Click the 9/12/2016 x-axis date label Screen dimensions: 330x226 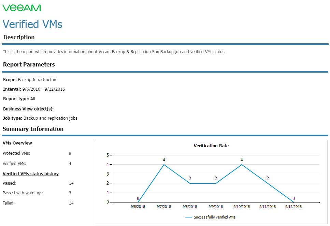[x=293, y=207]
